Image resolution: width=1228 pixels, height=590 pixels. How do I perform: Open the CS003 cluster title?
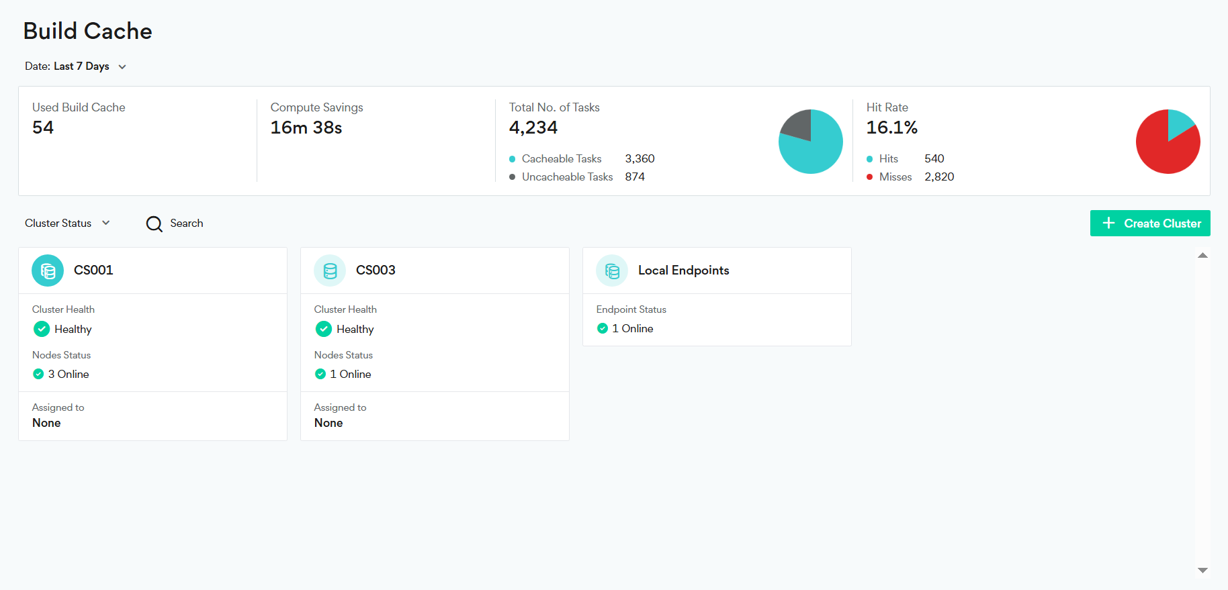376,271
